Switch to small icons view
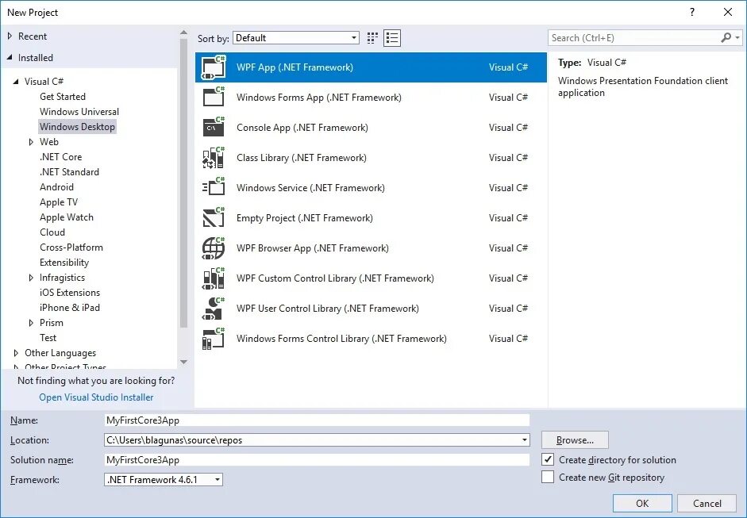747x518 pixels. pos(372,38)
